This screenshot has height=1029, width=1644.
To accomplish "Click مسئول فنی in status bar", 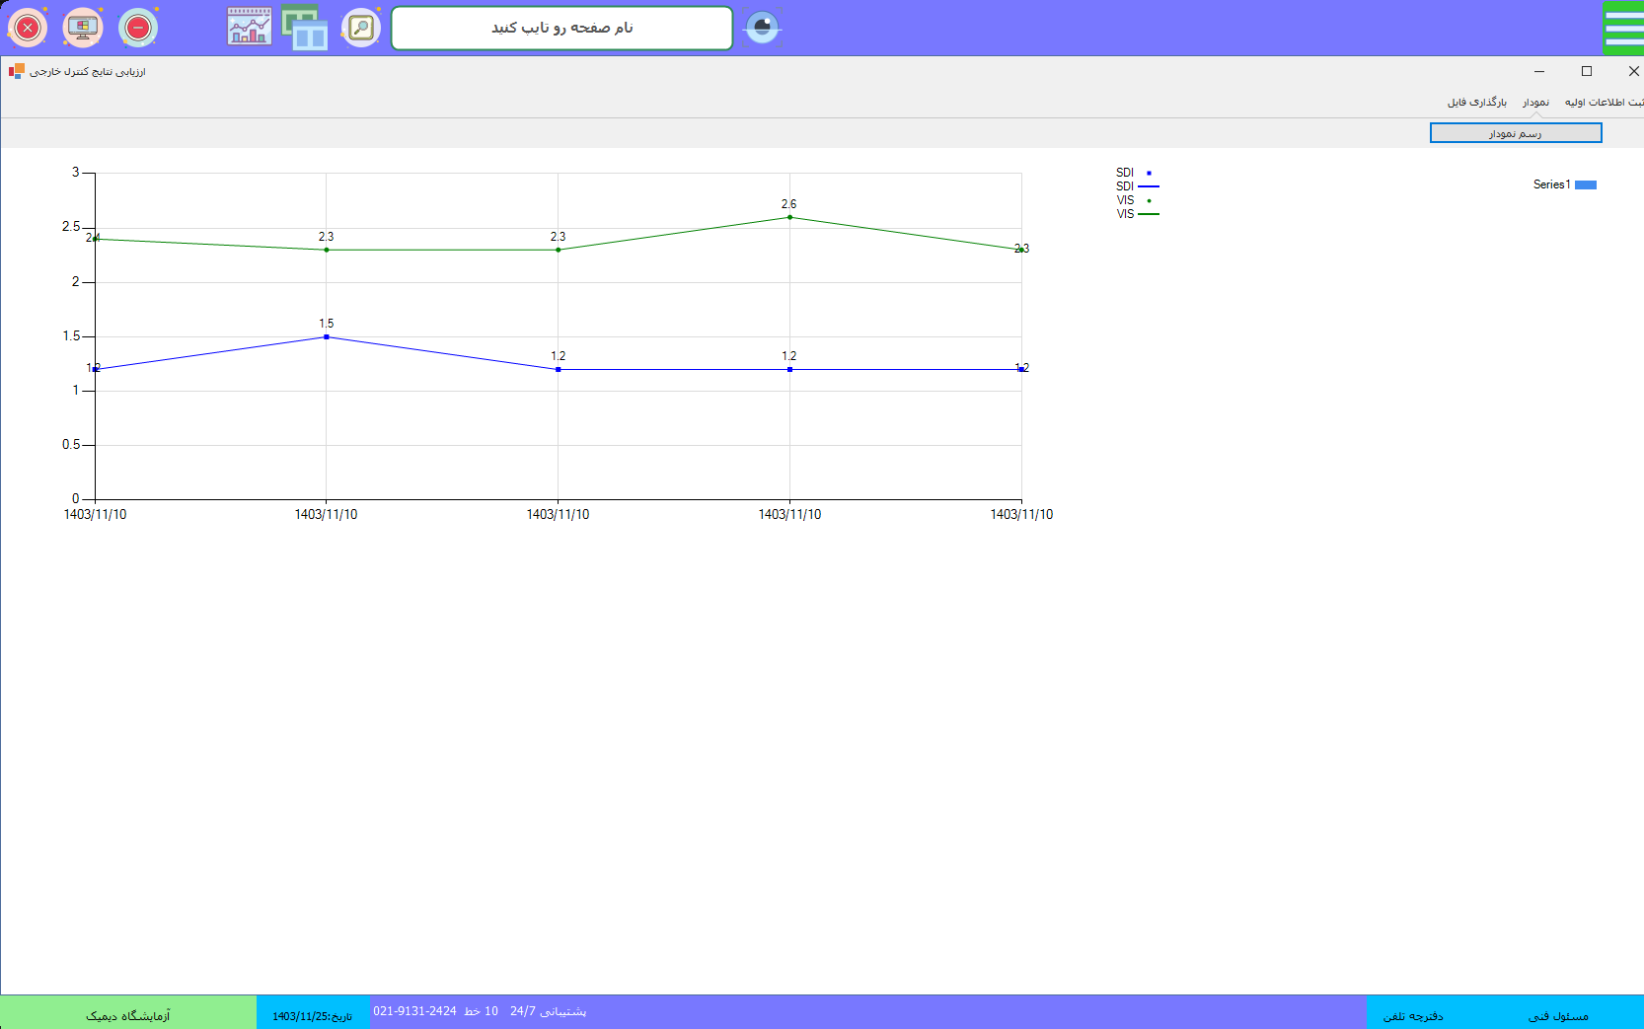I will coord(1558,1016).
